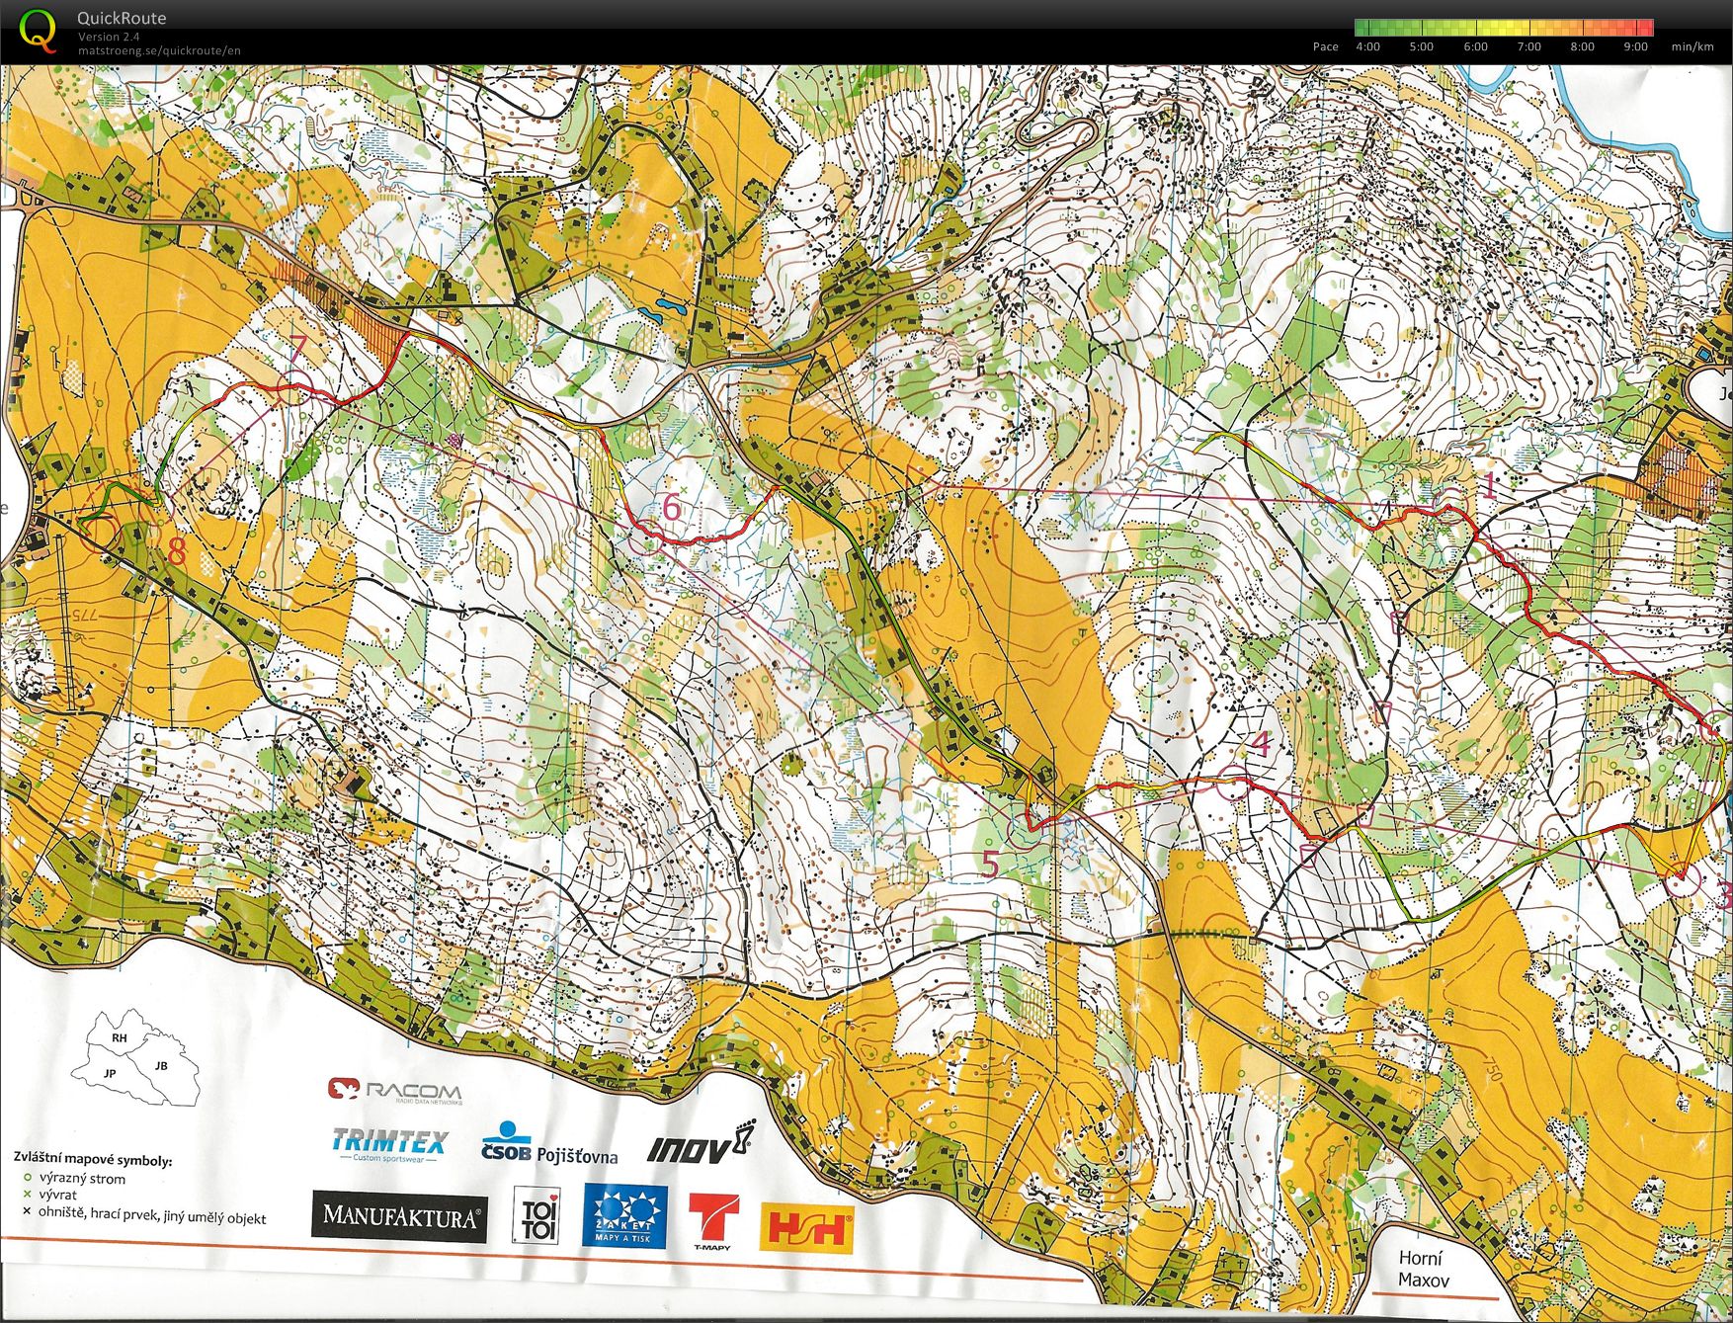Click the Horní Maxov place label

(1423, 1269)
